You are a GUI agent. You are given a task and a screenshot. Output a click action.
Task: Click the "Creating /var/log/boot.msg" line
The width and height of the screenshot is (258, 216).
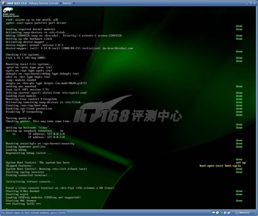[26, 105]
